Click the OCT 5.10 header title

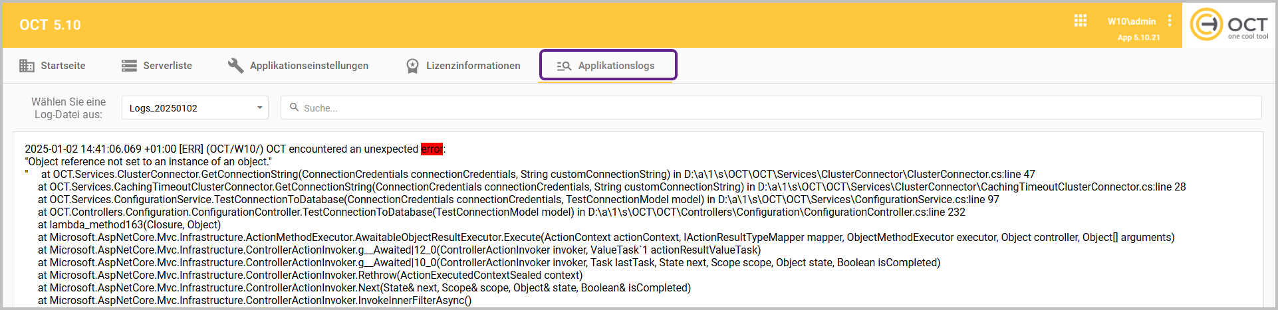(x=50, y=25)
